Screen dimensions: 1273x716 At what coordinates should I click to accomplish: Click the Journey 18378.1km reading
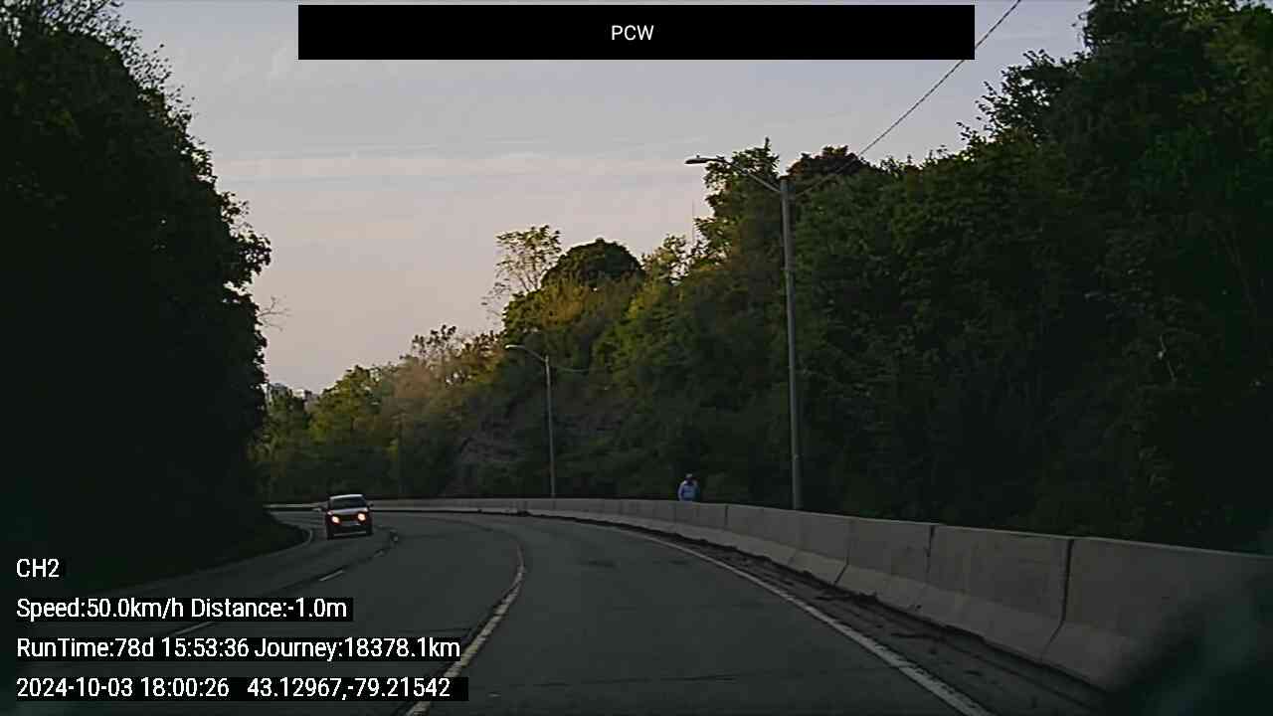357,648
